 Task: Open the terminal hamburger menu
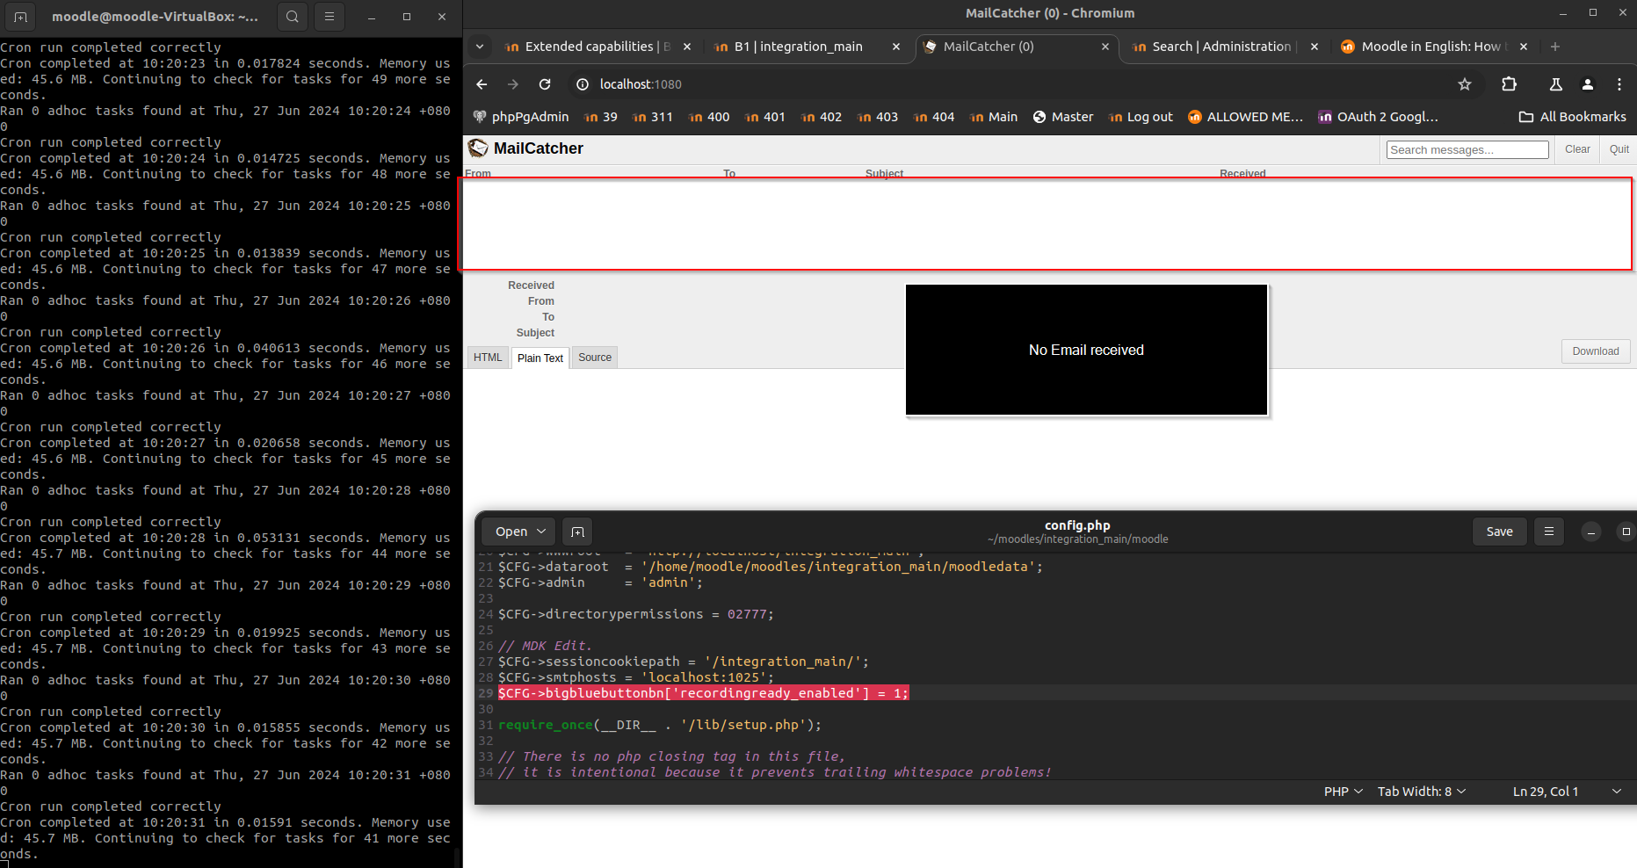(330, 17)
